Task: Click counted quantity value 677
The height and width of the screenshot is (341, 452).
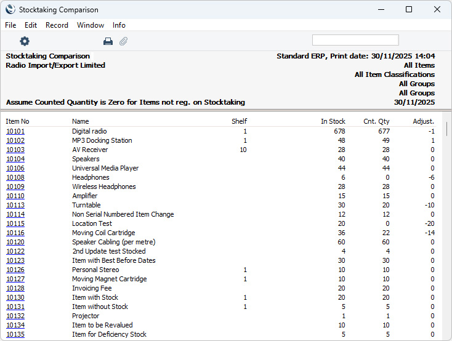Action: click(x=384, y=131)
